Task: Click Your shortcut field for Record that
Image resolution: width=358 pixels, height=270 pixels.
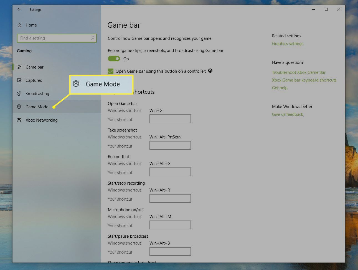Action: 170,172
